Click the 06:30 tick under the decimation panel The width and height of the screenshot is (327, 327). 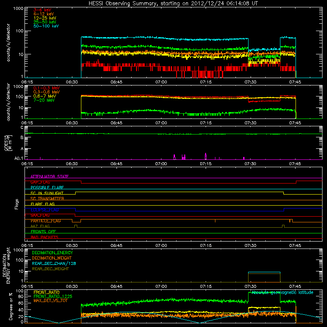click(72, 287)
